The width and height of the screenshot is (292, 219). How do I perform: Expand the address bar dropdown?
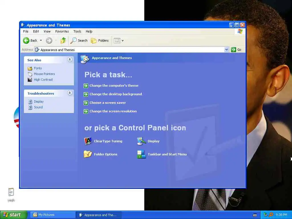tap(226, 50)
